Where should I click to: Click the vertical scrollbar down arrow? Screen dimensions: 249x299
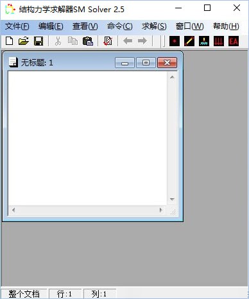point(172,200)
